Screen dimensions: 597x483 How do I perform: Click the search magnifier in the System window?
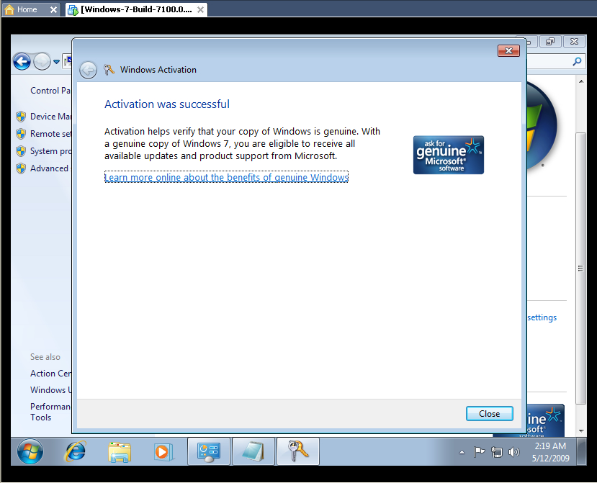pyautogui.click(x=577, y=61)
